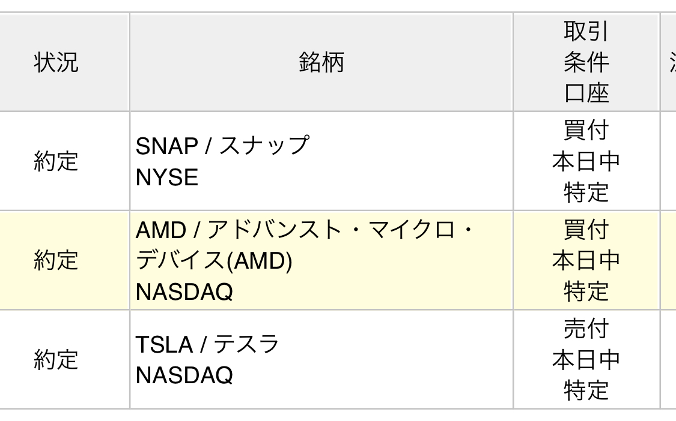
Task: Open the TSLA / テスラ stock name
Action: click(207, 344)
